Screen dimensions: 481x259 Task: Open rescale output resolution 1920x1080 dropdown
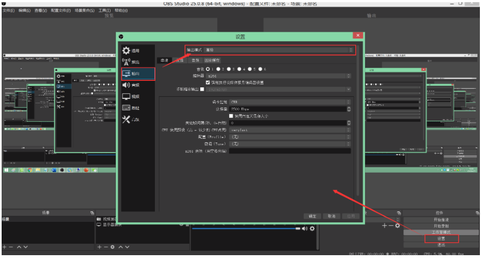[x=279, y=90]
